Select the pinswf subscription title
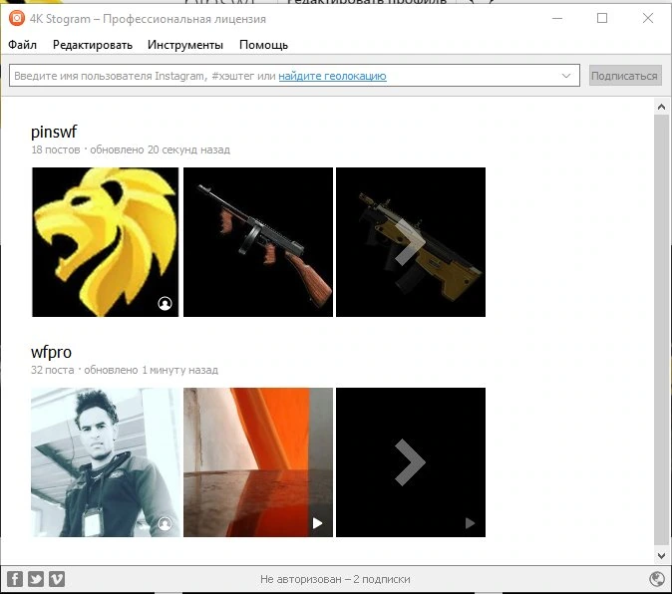 [54, 132]
